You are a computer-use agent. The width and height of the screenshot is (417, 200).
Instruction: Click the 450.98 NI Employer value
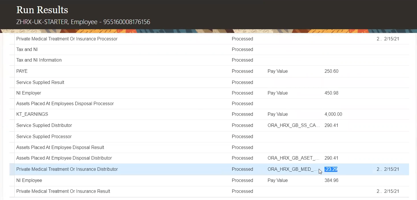tap(331, 93)
